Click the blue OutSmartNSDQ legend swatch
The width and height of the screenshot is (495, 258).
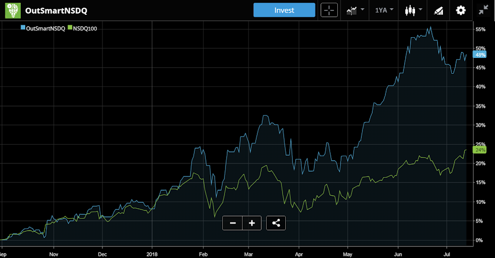point(23,27)
